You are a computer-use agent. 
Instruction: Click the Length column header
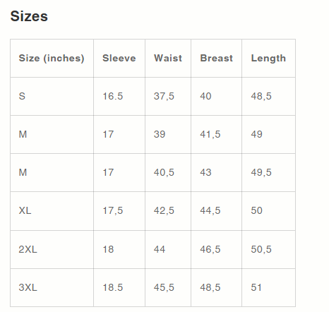(x=268, y=59)
